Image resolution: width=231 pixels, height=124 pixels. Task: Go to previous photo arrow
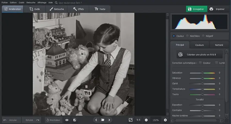point(96,120)
